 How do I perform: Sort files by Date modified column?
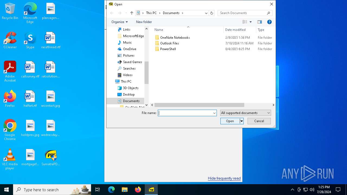tap(240, 30)
